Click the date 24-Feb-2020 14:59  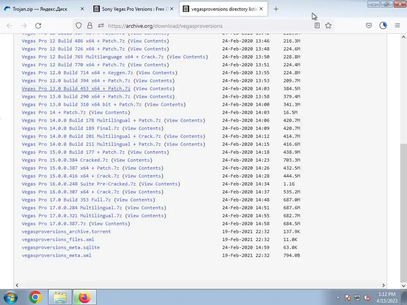pyautogui.click(x=246, y=247)
